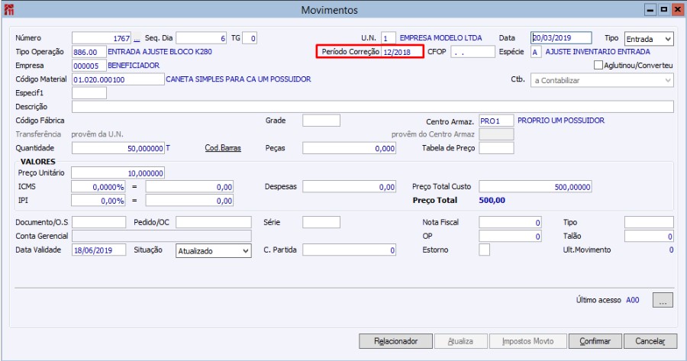Viewport: 687px width, 361px height.
Task: Edit the Centro Armaz. field
Action: click(496, 121)
